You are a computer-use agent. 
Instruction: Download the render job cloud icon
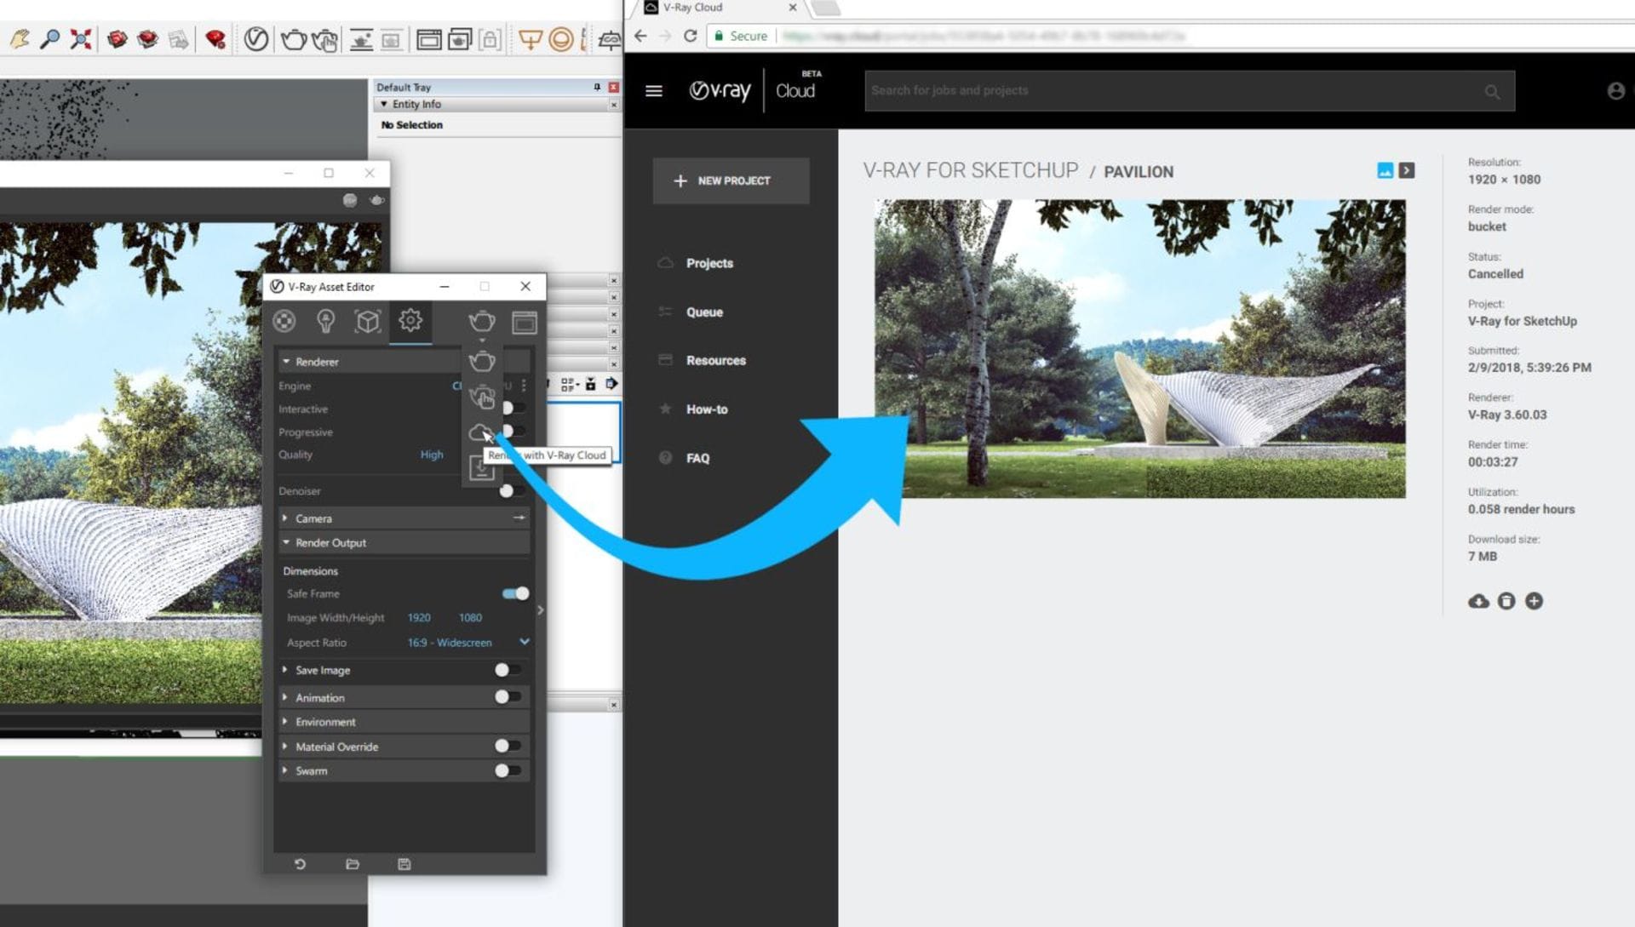1478,601
